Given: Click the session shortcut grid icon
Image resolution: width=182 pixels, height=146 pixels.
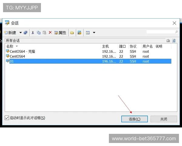Looking at the screenshot, I should click(79, 33).
